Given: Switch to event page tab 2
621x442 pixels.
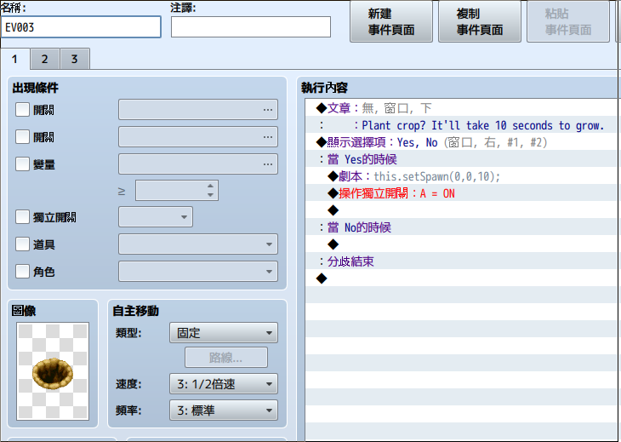Looking at the screenshot, I should (45, 59).
